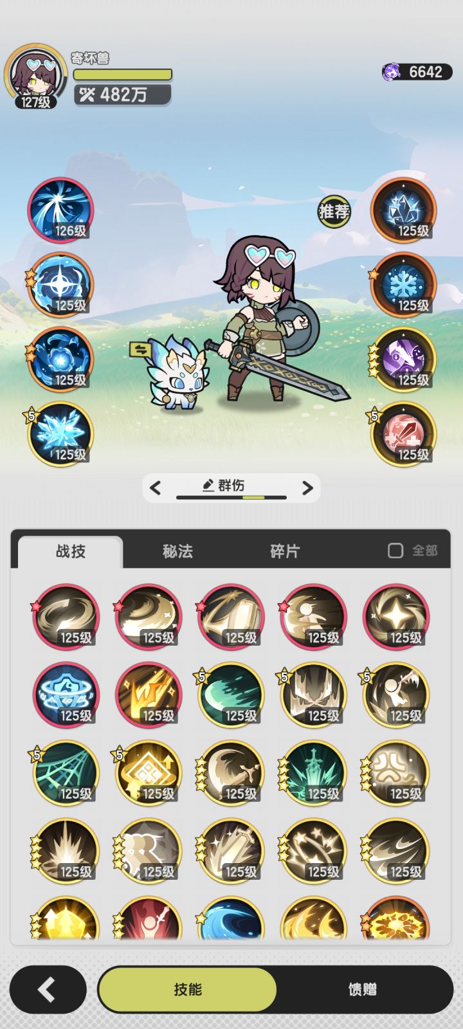Tap the golden trident skill icon
This screenshot has height=1029, width=463.
click(149, 695)
